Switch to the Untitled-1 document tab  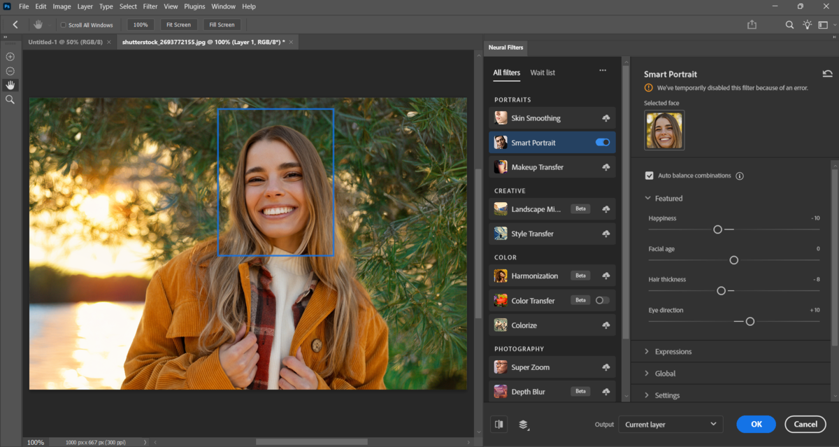tap(64, 42)
